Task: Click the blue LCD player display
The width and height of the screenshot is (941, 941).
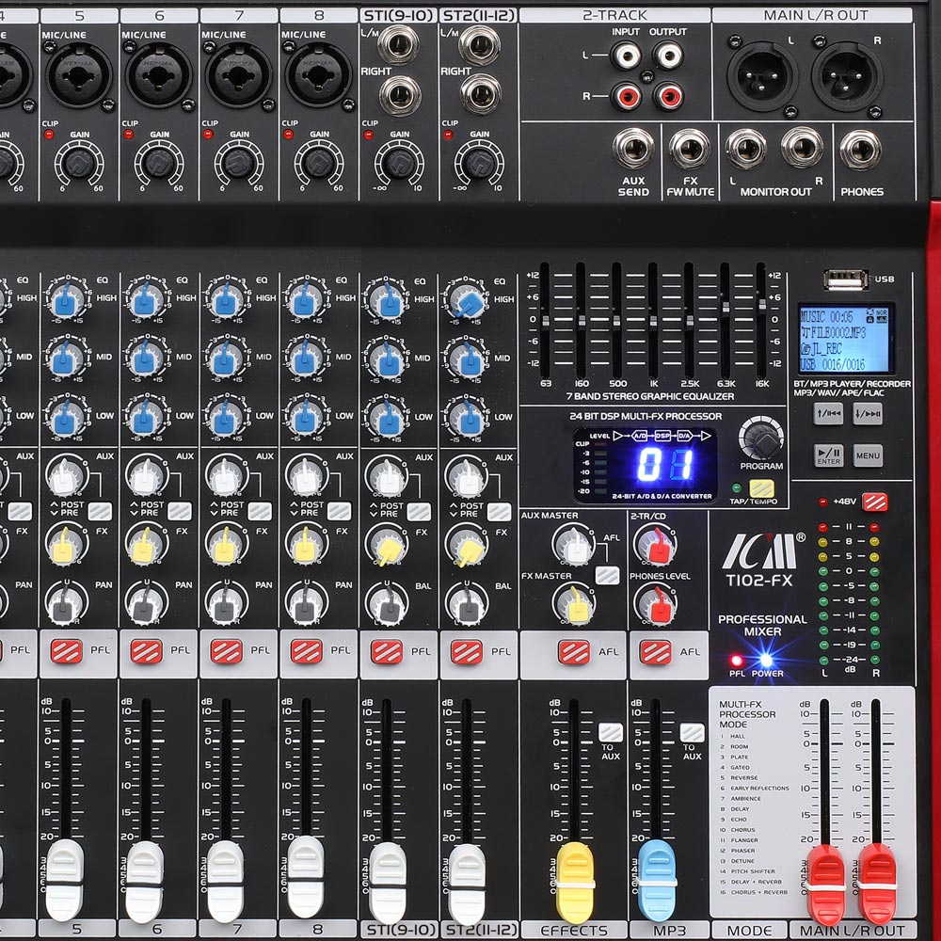Action: coord(844,340)
